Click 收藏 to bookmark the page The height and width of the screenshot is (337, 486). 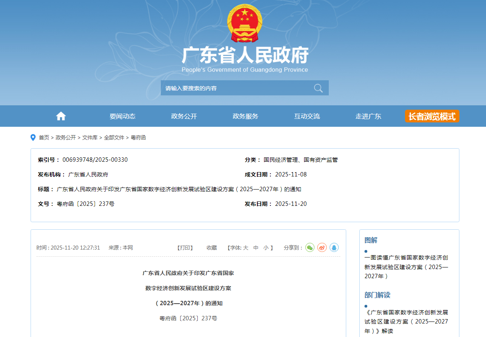click(212, 248)
